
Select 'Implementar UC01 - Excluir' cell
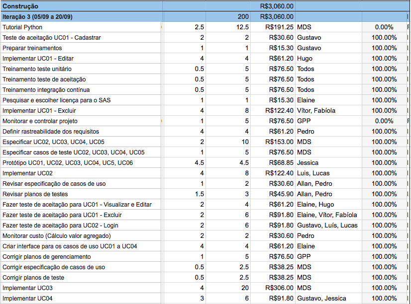[x=81, y=111]
